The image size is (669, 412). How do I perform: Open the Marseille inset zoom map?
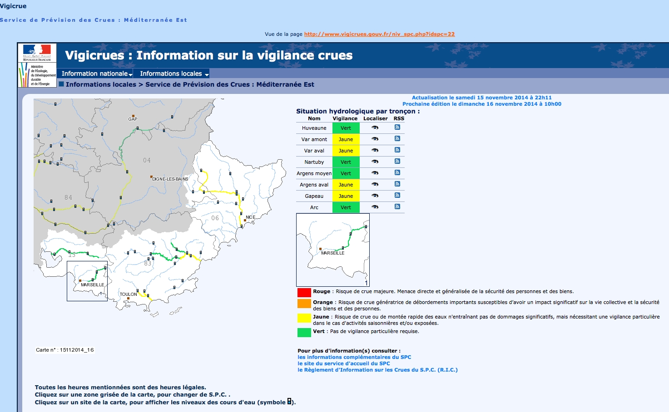tap(87, 281)
